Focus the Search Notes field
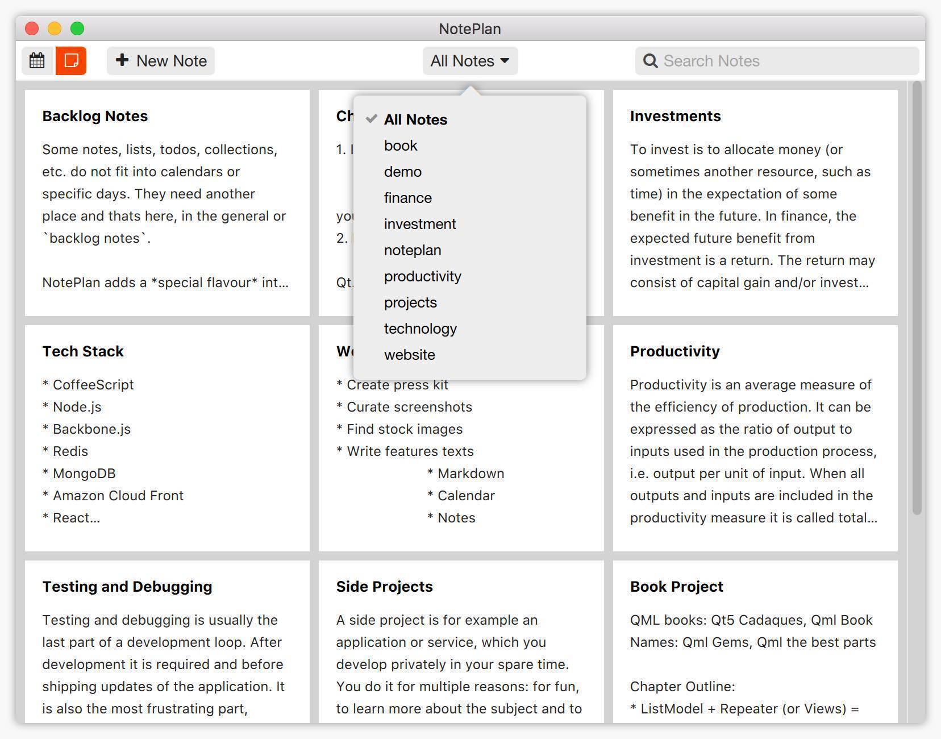Image resolution: width=941 pixels, height=739 pixels. point(777,61)
